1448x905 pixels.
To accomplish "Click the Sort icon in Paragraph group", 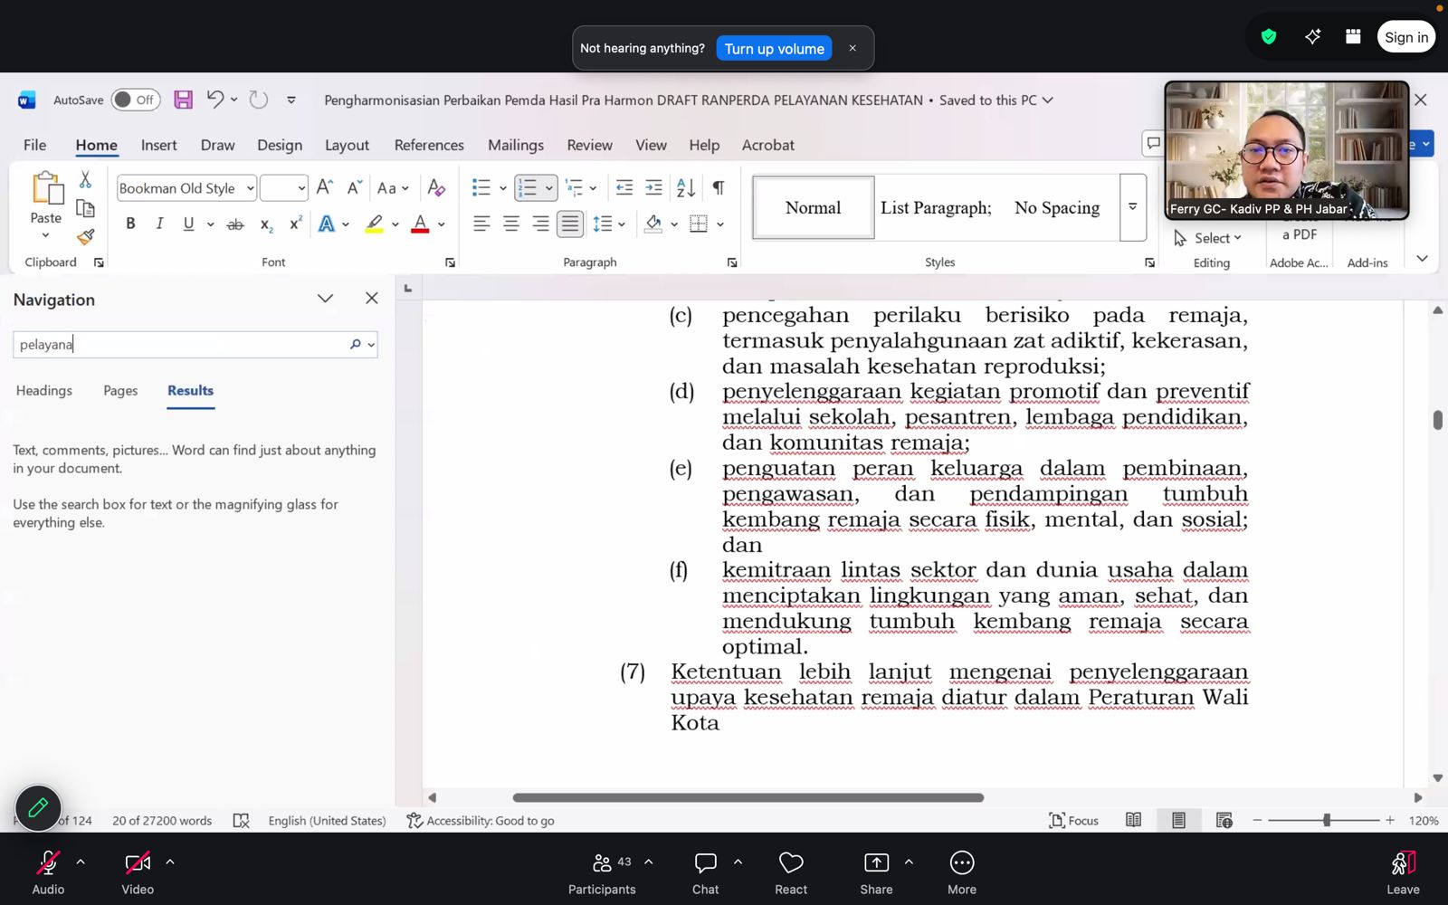I will (686, 187).
